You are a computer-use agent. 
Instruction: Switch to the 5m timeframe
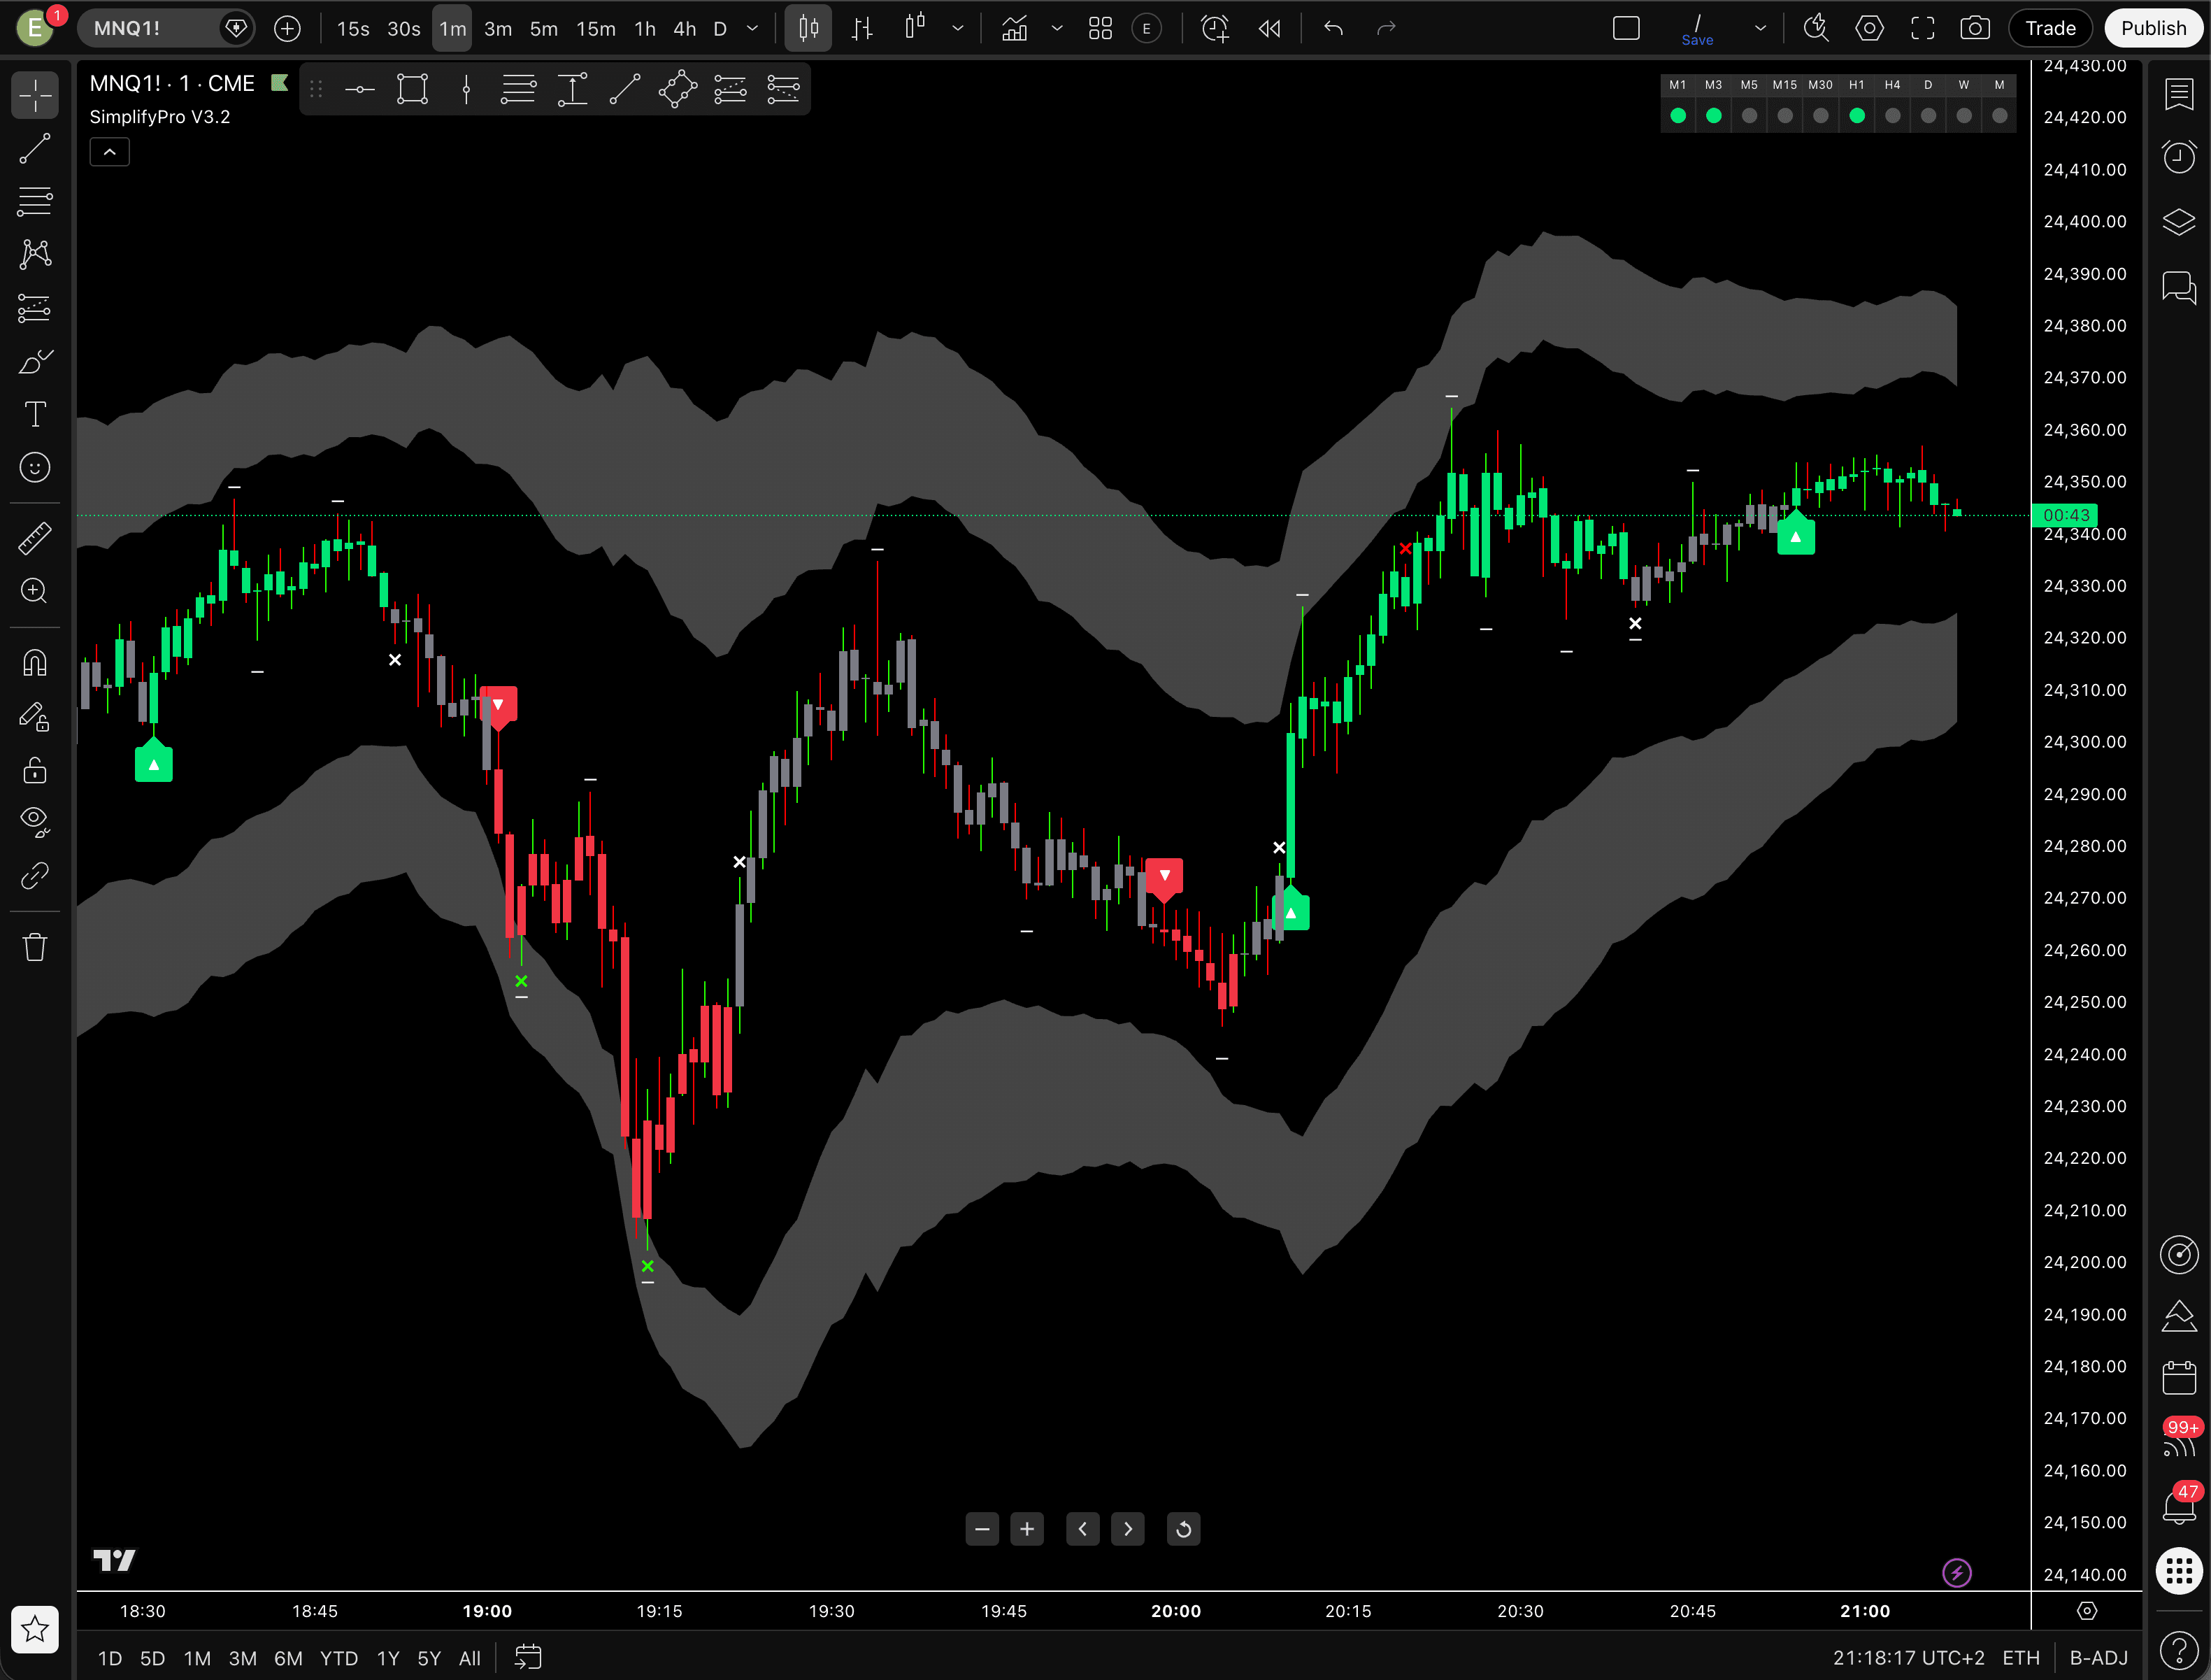(544, 28)
